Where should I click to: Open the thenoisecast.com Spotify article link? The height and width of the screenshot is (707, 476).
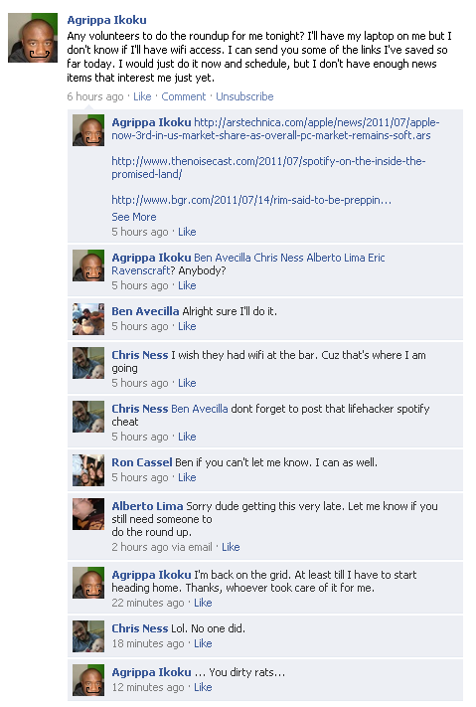268,168
